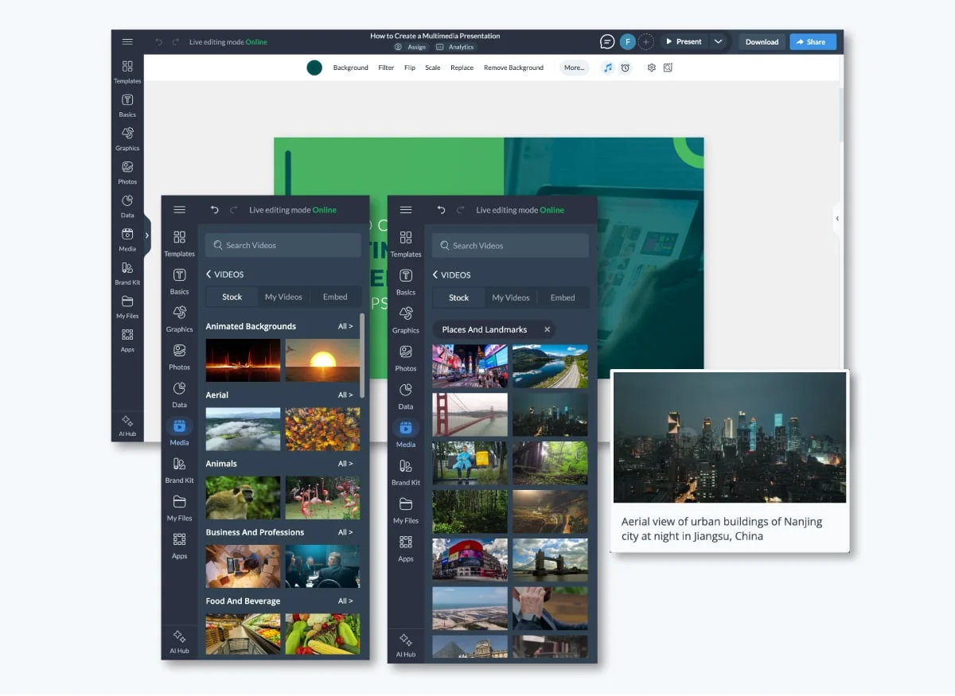955x696 pixels.
Task: Open the user avatar F
Action: click(628, 41)
